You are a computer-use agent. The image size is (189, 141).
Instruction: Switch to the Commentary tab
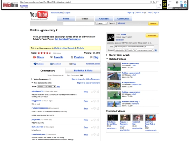tap(48, 71)
